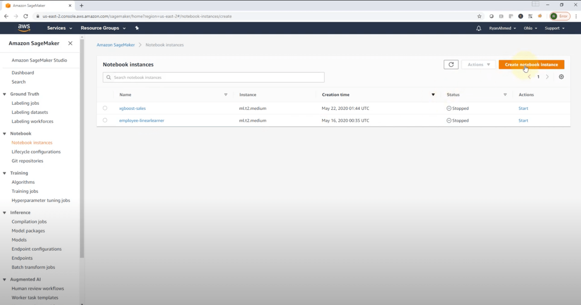581x305 pixels.
Task: Open the Services dropdown
Action: tap(60, 28)
